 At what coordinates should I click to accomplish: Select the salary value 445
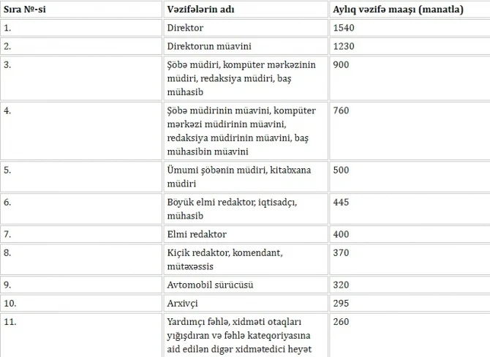[341, 202]
